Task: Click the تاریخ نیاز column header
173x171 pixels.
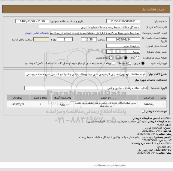Action: point(18,97)
